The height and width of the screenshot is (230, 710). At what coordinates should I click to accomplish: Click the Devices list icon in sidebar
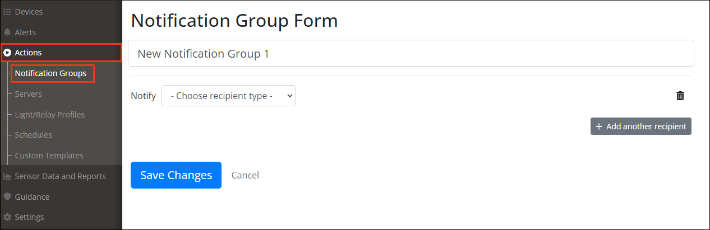[7, 12]
